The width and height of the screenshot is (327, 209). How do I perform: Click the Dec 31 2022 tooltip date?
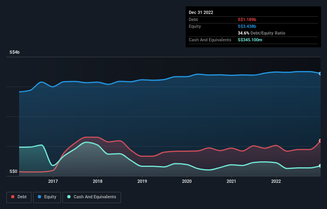(x=201, y=12)
